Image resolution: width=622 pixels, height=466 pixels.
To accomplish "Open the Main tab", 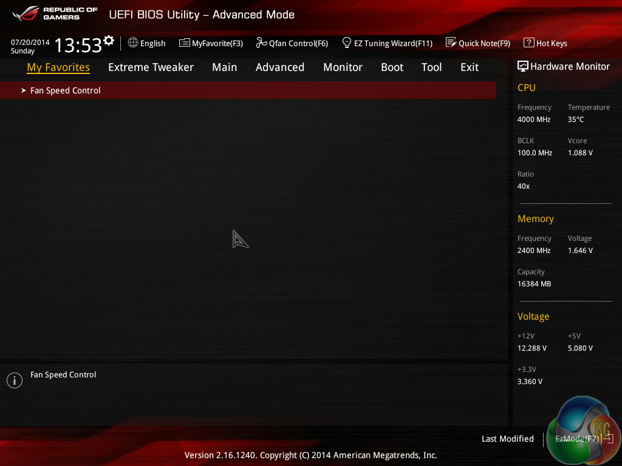I will pyautogui.click(x=225, y=67).
